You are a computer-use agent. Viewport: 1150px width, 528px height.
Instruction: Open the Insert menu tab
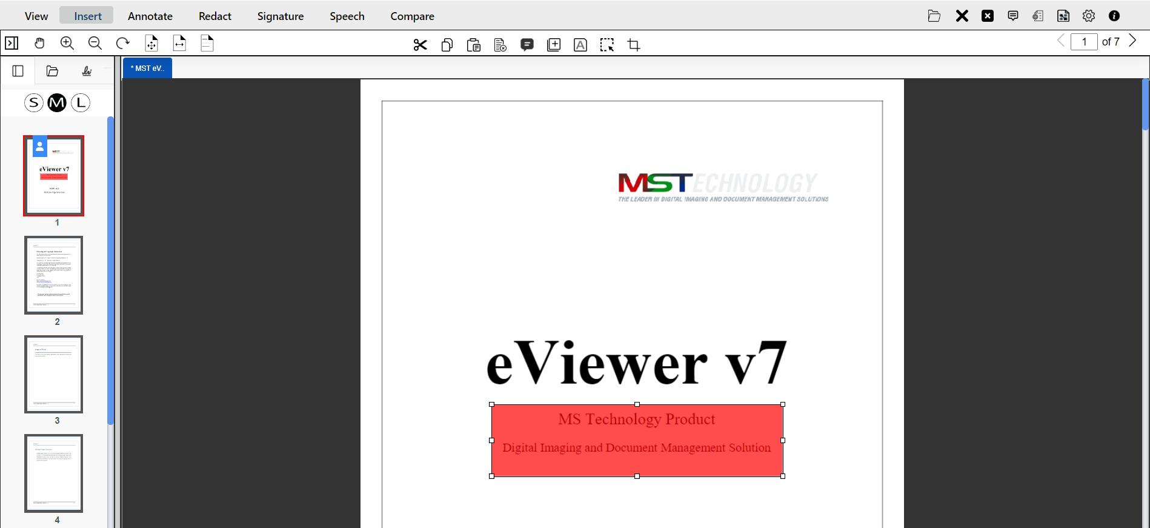pyautogui.click(x=88, y=16)
